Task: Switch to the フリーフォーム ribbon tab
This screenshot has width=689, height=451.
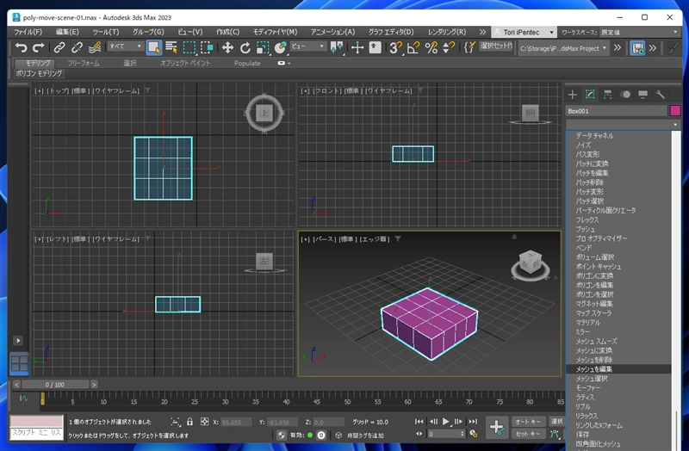Action: pos(84,63)
